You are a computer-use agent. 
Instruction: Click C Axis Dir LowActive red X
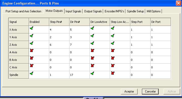pyautogui.click(x=93, y=66)
